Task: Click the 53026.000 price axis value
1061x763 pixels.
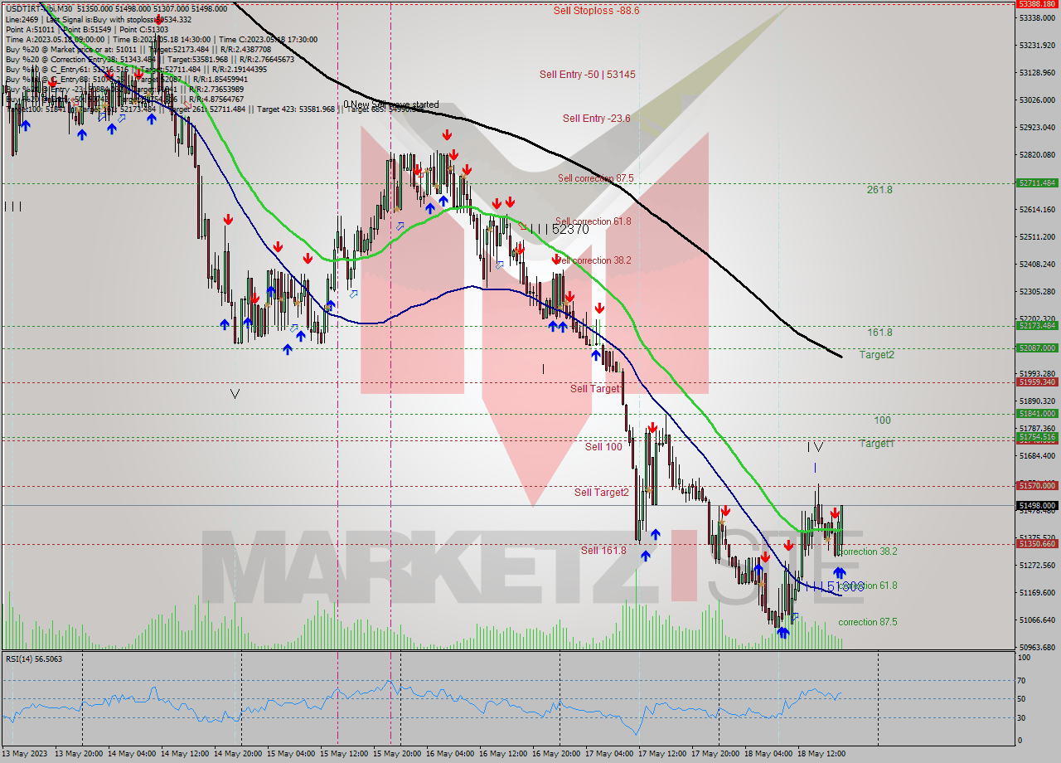Action: [1037, 100]
